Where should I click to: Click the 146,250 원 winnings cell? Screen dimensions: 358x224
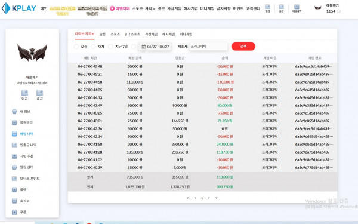180,121
